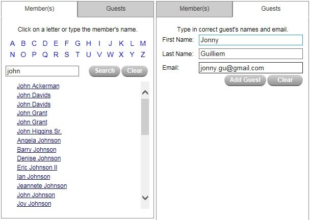
Task: Click the scroll up arrow in member list
Action: [145, 92]
